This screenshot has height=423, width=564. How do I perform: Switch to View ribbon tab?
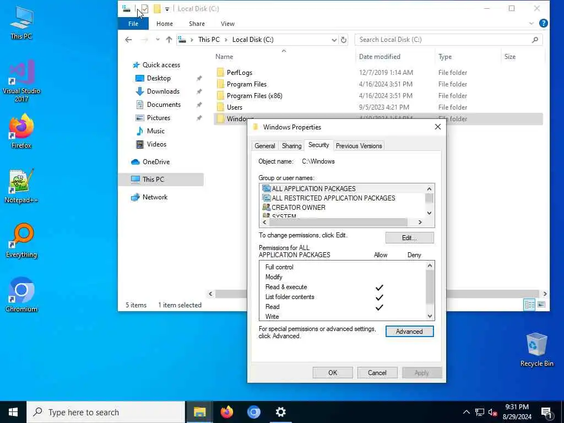227,24
